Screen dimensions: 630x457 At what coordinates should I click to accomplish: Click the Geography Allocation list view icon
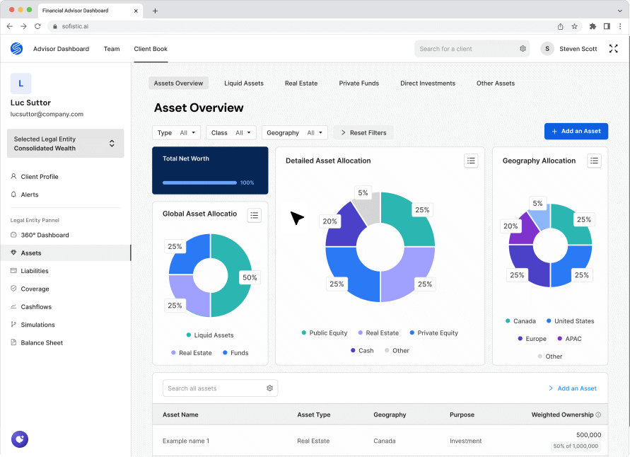[x=594, y=161]
